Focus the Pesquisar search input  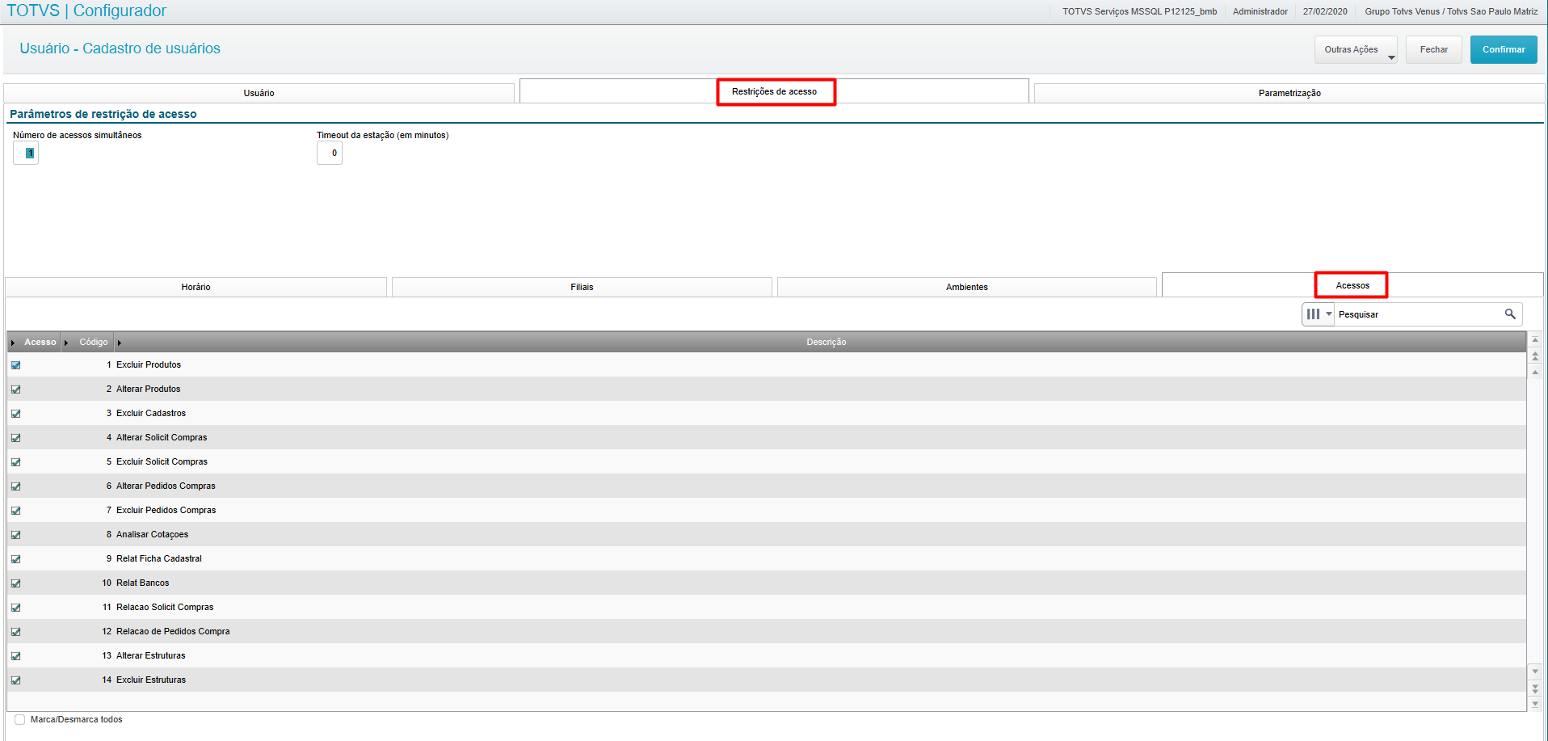[x=1419, y=314]
